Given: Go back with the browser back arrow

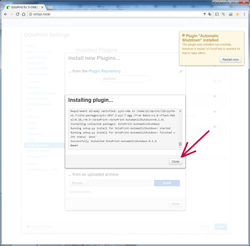Looking at the screenshot, I should click(x=6, y=14).
